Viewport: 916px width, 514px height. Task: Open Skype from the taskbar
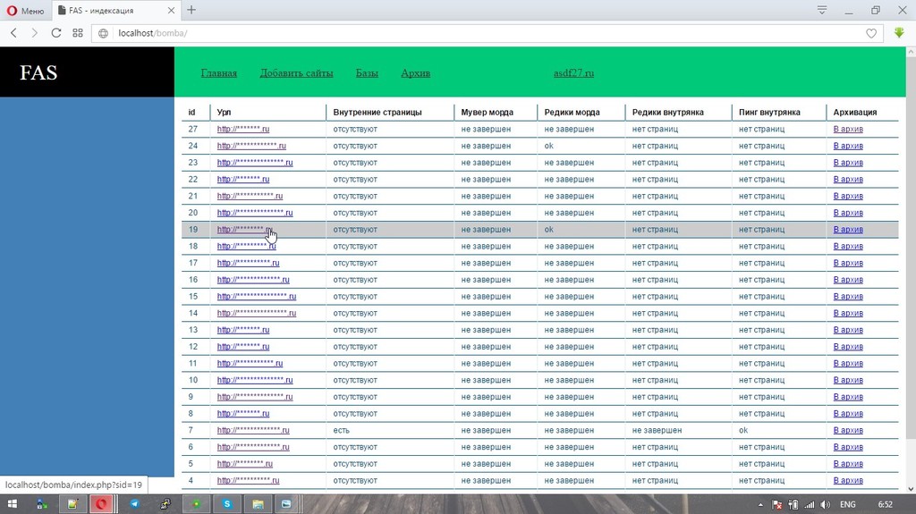click(227, 504)
